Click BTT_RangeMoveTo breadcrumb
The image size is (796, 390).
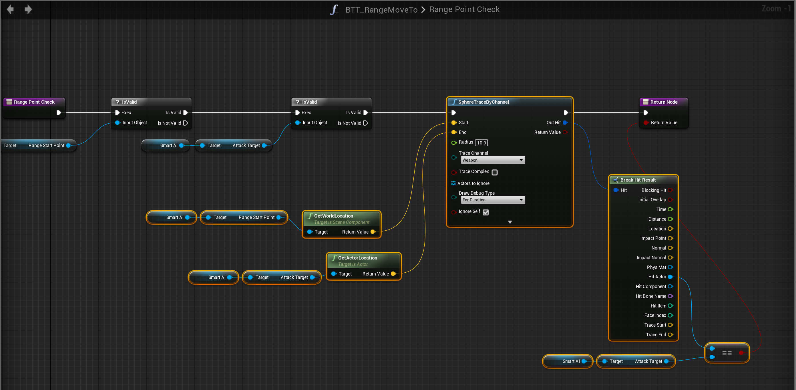pos(381,10)
